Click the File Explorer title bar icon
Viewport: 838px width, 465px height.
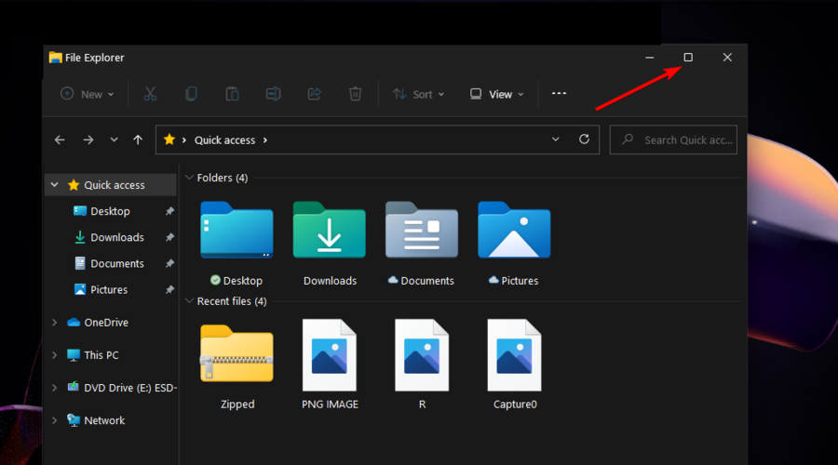click(x=55, y=57)
